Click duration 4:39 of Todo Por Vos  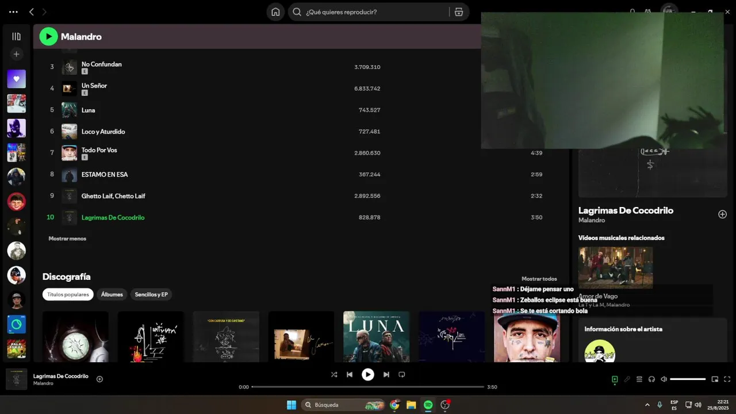coord(536,153)
